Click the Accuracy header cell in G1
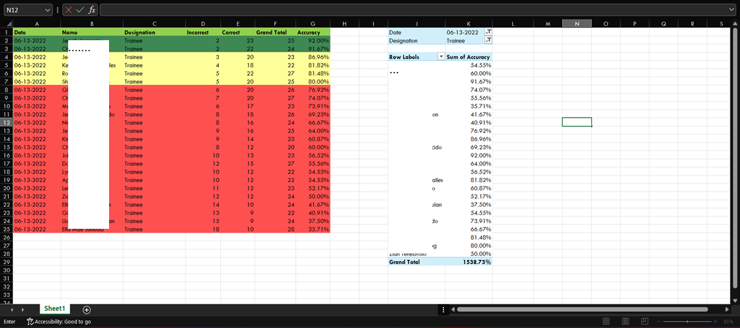The height and width of the screenshot is (328, 740). (x=313, y=32)
